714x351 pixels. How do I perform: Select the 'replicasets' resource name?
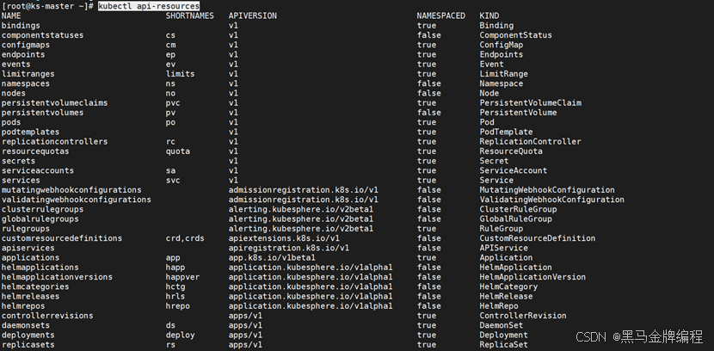coord(28,345)
